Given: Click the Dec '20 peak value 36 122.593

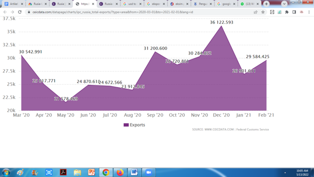Looking at the screenshot, I should coord(221,22).
